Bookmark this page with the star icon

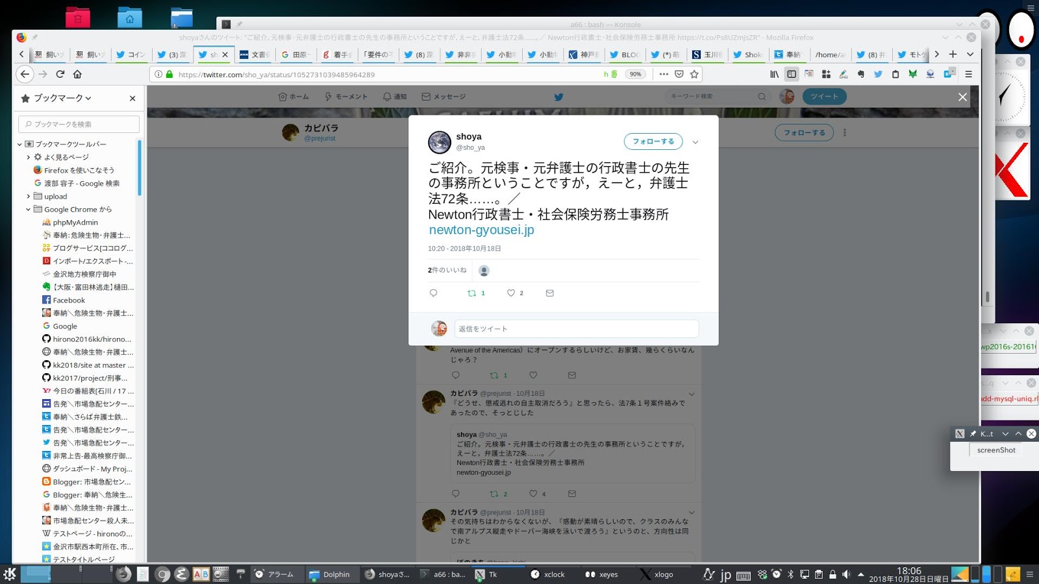694,74
